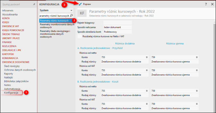Open account list for Koszt VAT 755
The height and width of the screenshot is (113, 216).
147,104
